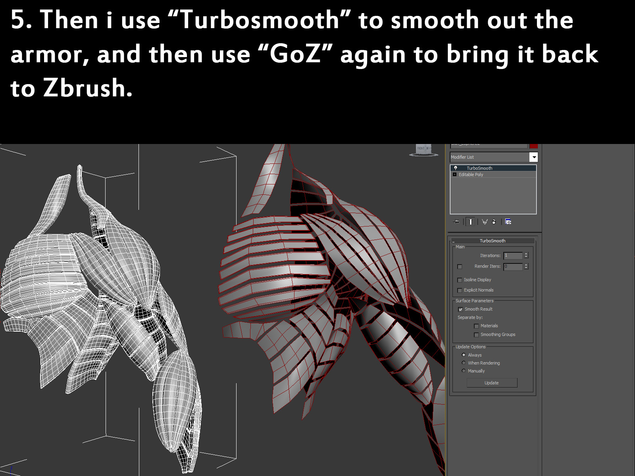Enable Explicit Normals checkbox
The image size is (635, 476).
460,290
